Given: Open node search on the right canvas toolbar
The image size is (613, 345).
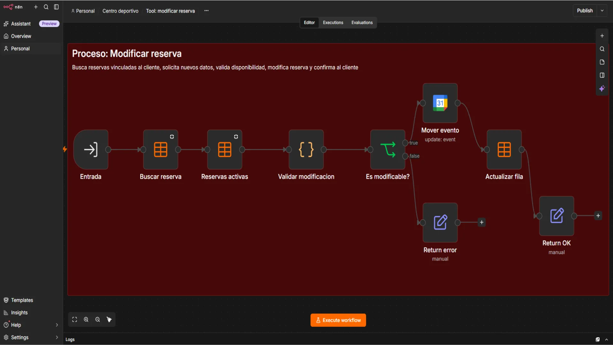Looking at the screenshot, I should [x=602, y=49].
